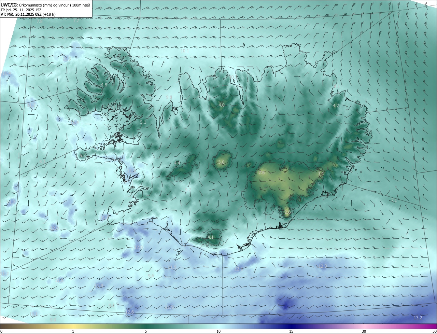
Task: Click the 9.0 value in the bottom-left corner
Action: [x=53, y=320]
